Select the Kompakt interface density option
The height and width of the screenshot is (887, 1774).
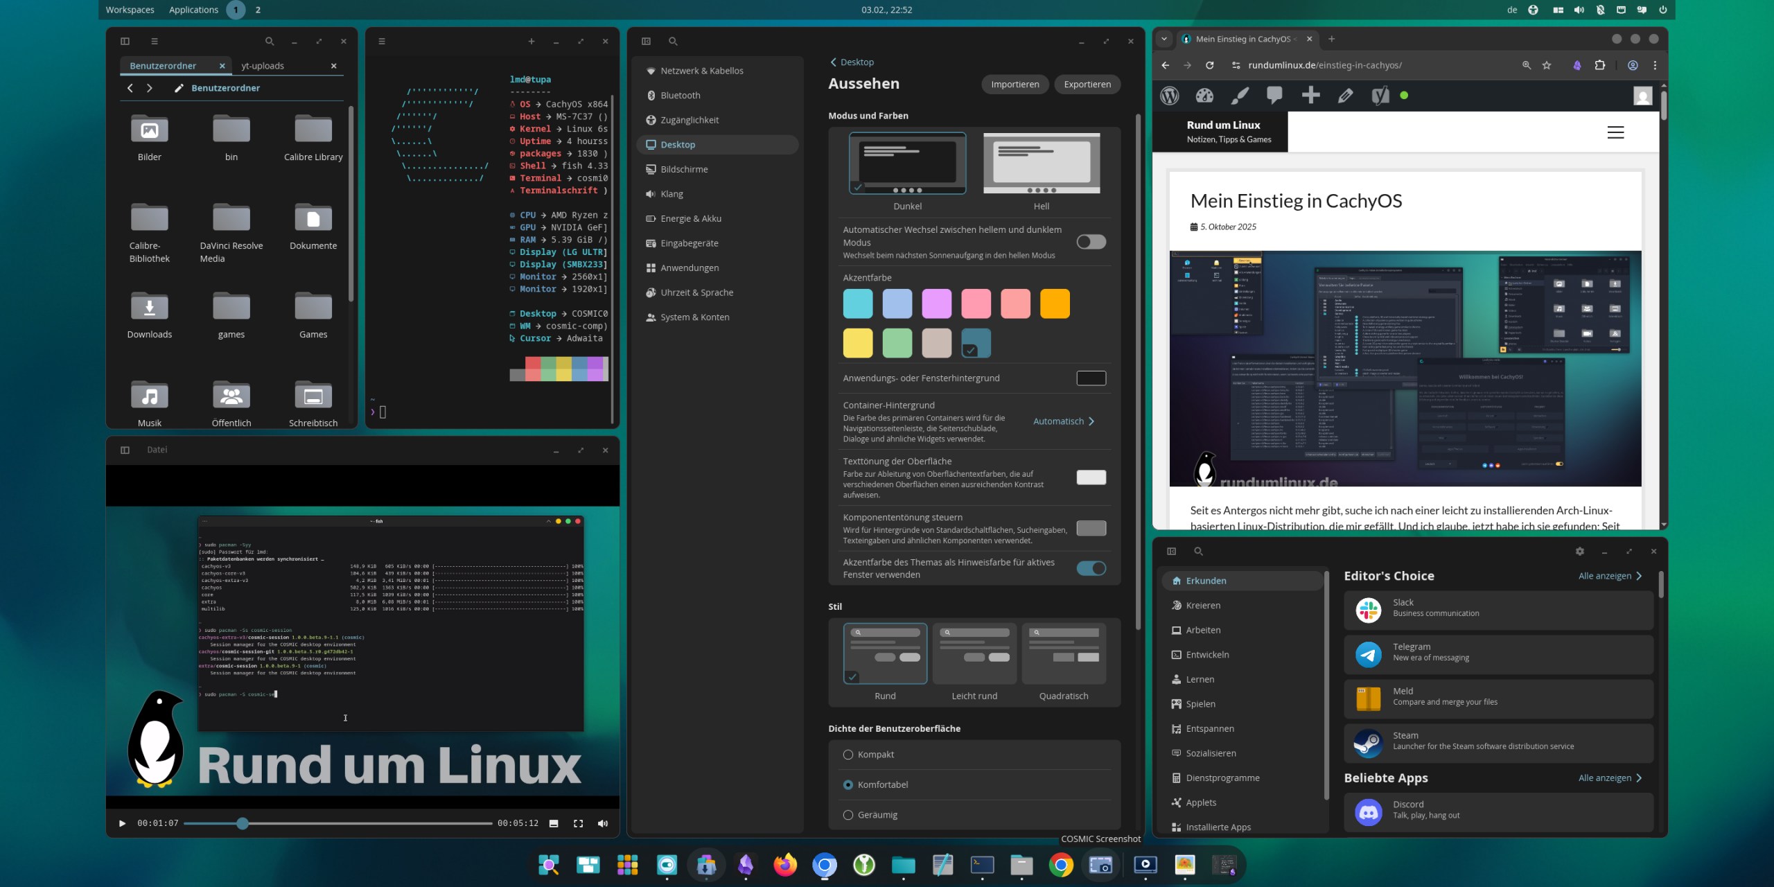[847, 755]
